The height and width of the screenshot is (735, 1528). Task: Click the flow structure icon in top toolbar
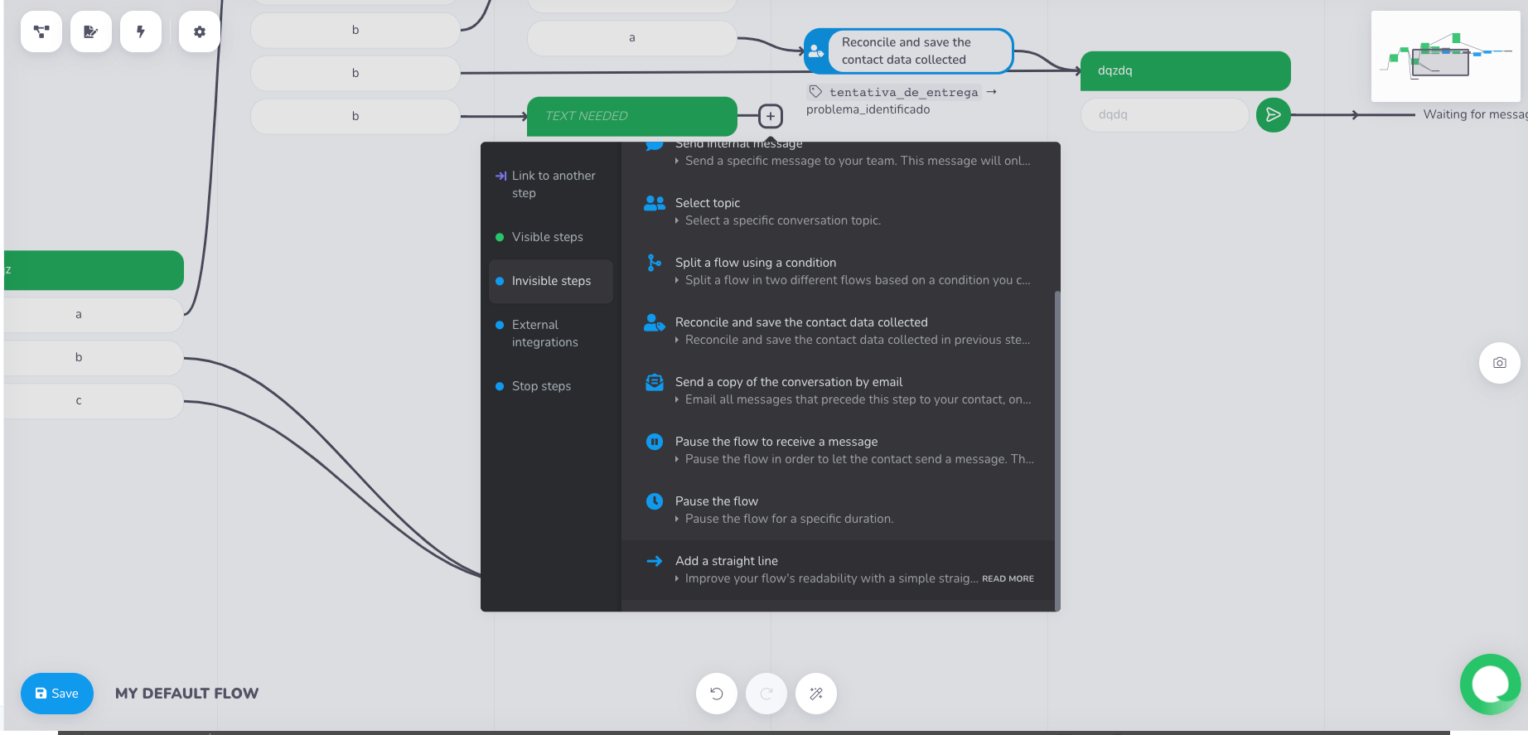tap(41, 32)
